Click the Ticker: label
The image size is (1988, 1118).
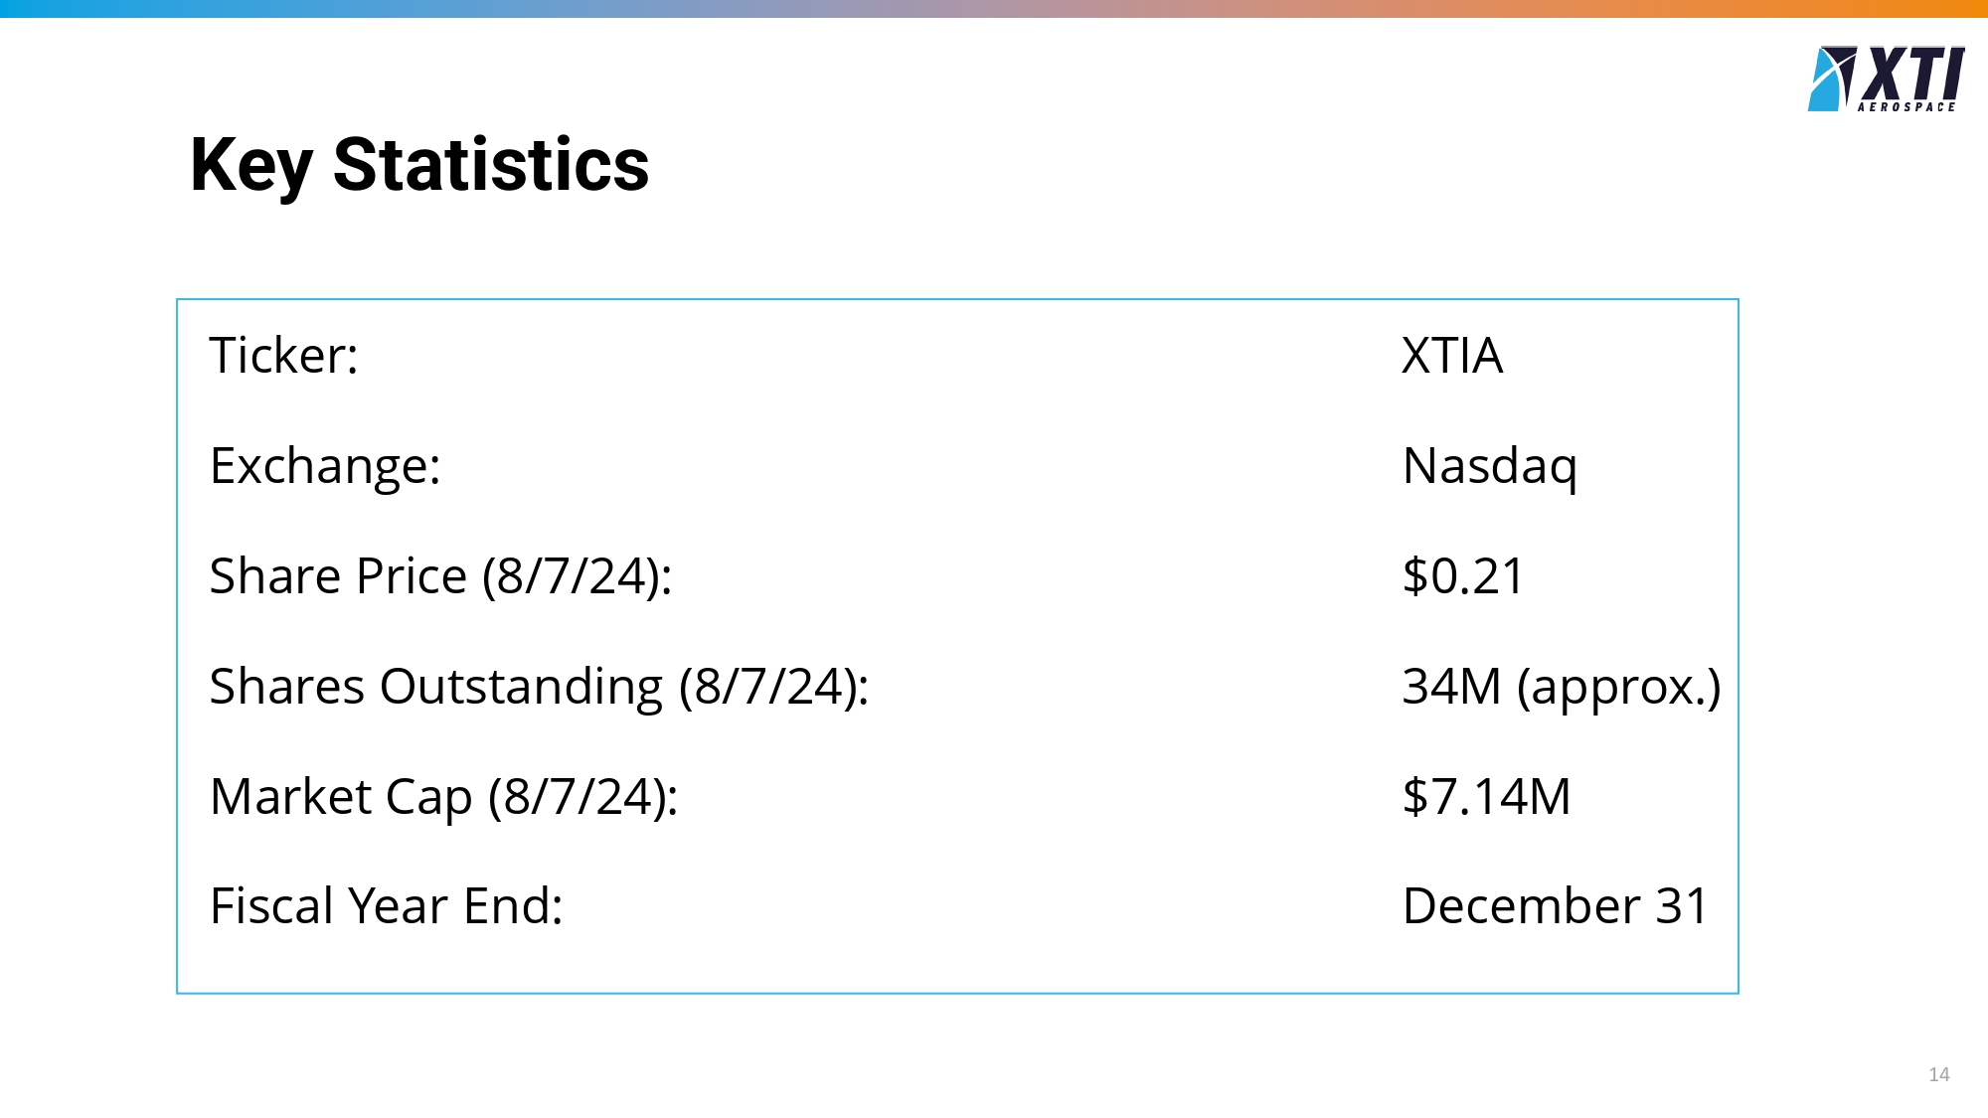[283, 356]
